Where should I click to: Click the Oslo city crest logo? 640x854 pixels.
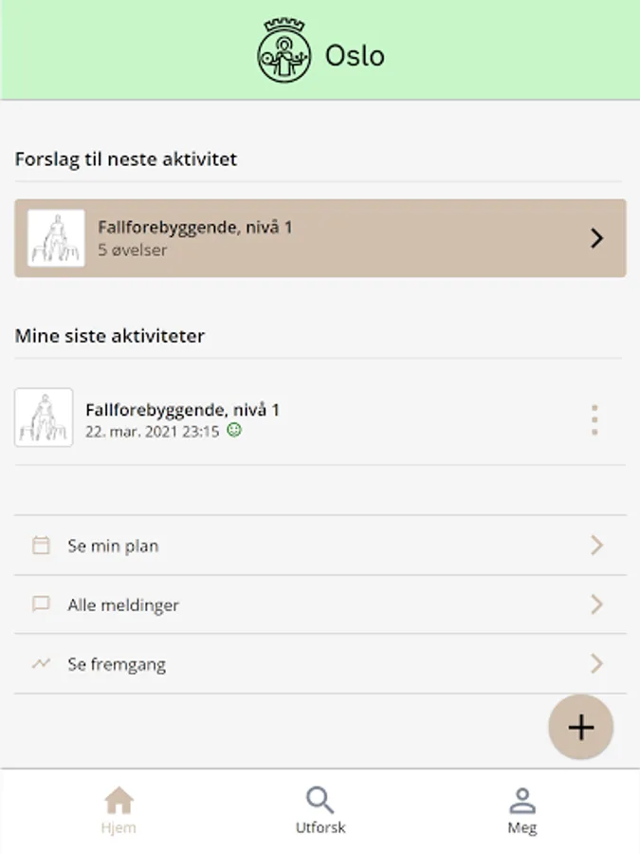284,51
